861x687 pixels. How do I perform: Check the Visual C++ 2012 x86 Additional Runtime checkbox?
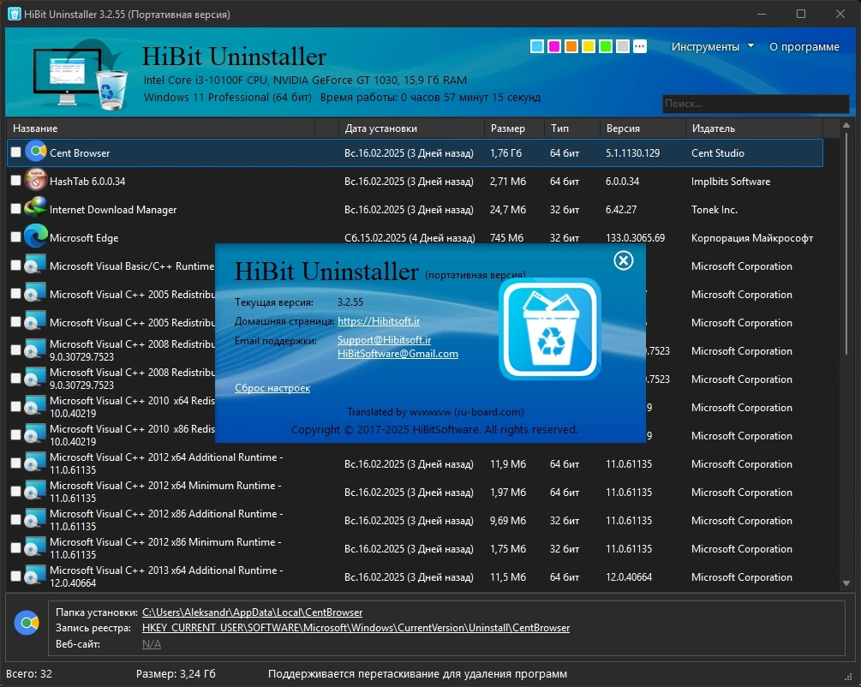[16, 519]
